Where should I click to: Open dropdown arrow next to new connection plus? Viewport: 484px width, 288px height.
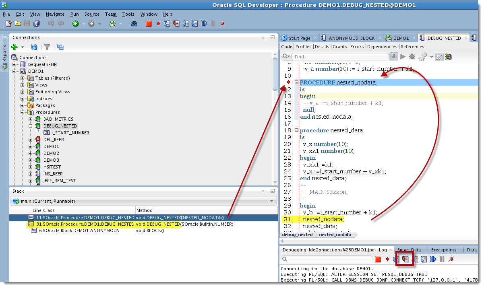click(x=23, y=47)
